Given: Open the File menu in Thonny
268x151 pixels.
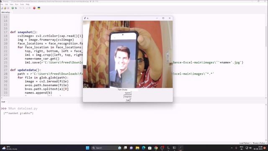Looking at the screenshot, I should tap(2, 4).
